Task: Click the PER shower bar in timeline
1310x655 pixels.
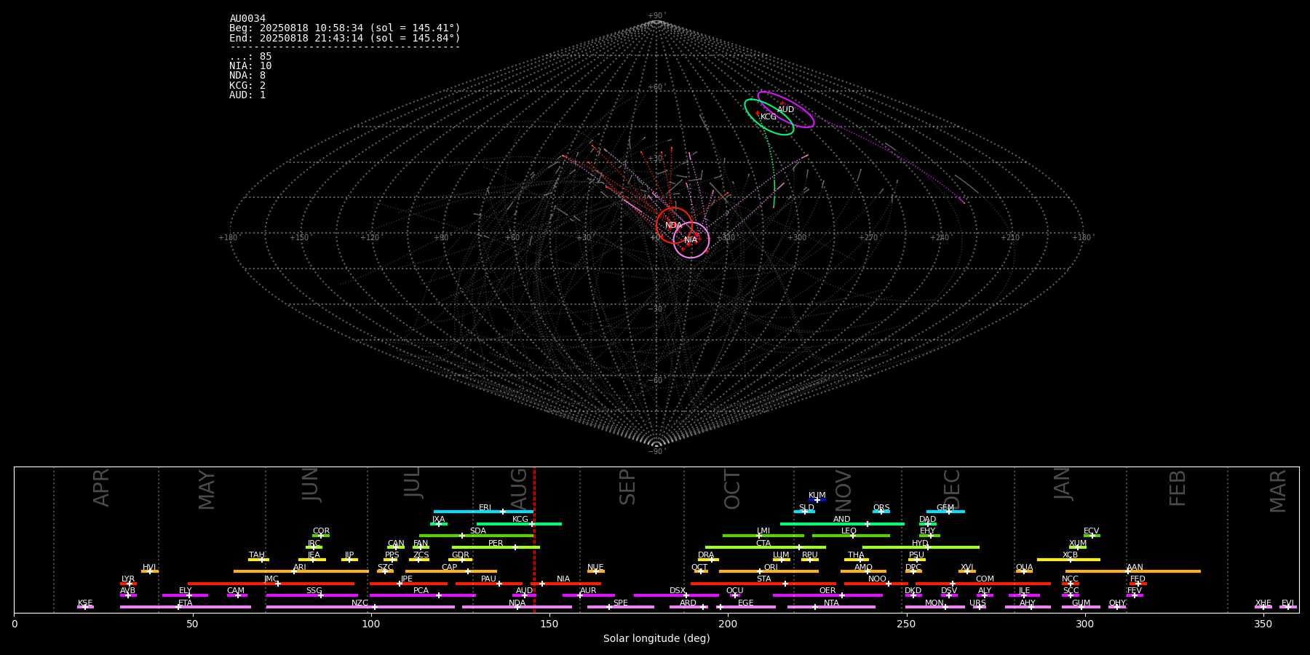Action: [x=496, y=547]
